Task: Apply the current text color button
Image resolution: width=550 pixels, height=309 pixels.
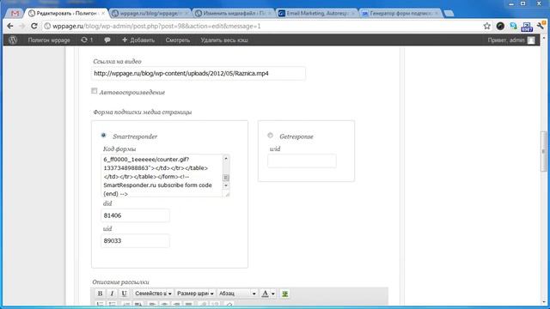Action: point(265,294)
